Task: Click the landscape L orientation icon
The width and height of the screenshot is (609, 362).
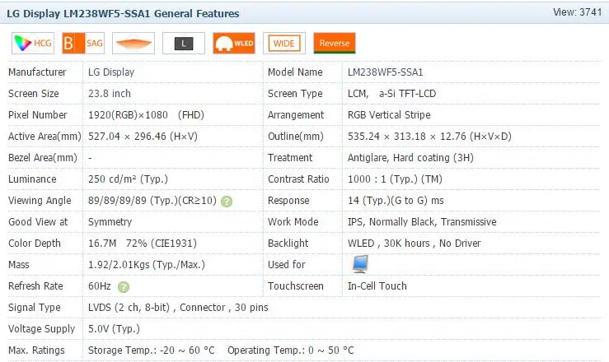Action: (184, 43)
